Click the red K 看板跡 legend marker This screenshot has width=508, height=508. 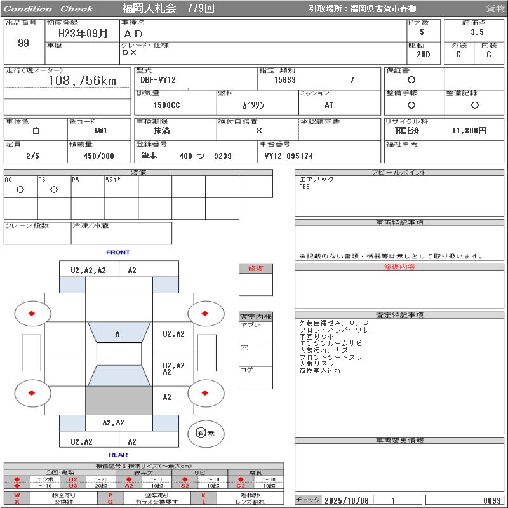(x=203, y=495)
